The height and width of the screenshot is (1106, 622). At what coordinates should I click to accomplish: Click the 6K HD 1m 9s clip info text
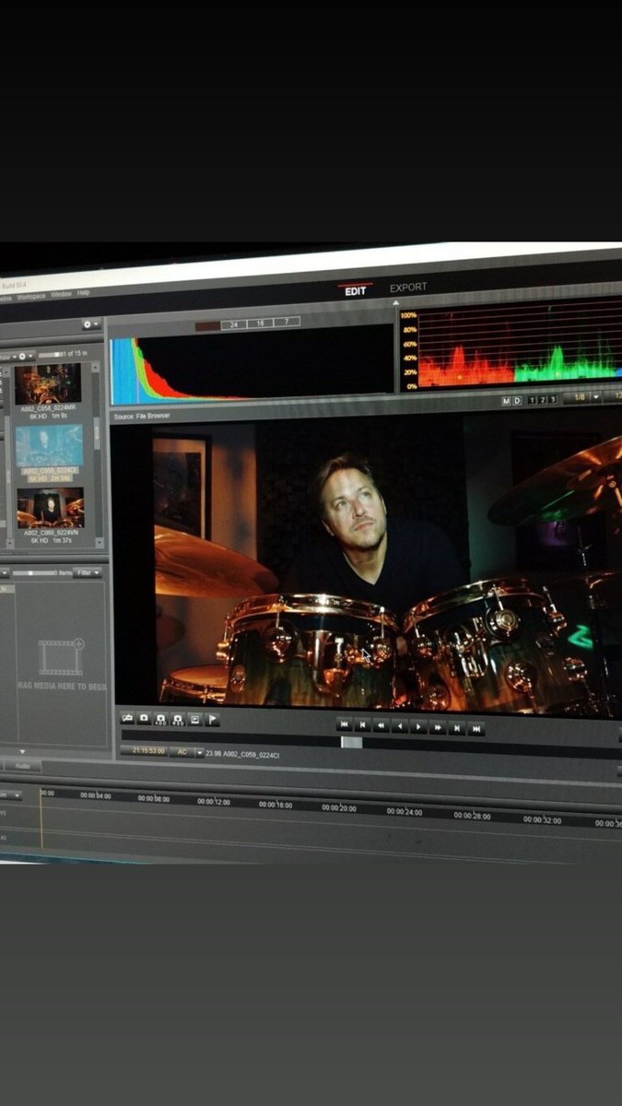[49, 417]
